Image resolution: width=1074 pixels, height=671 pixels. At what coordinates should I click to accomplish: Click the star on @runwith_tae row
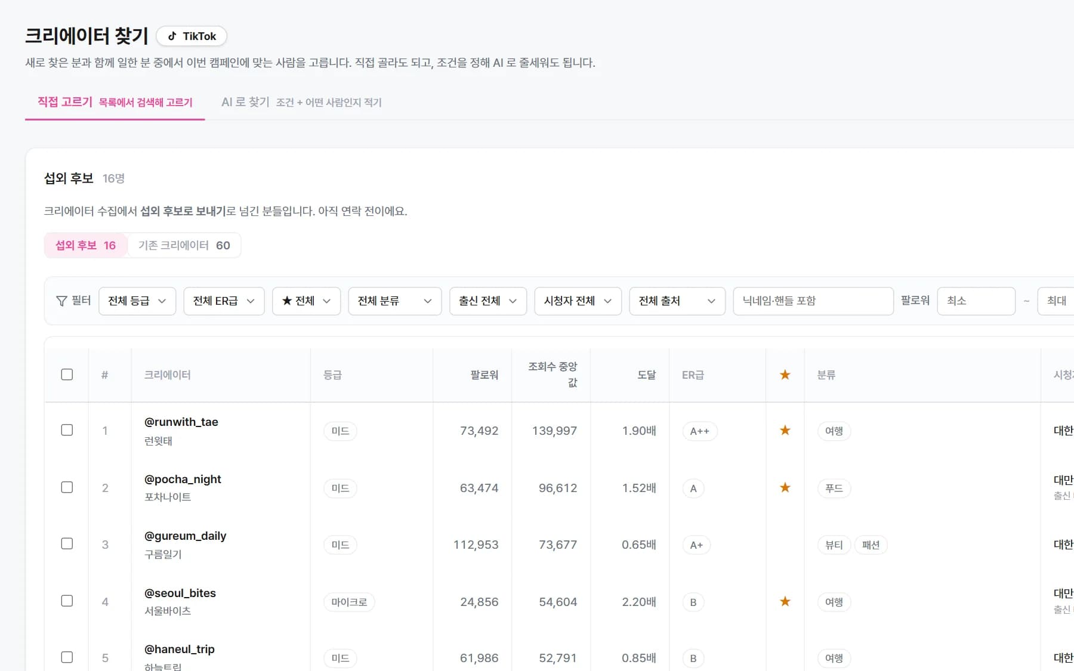(785, 430)
